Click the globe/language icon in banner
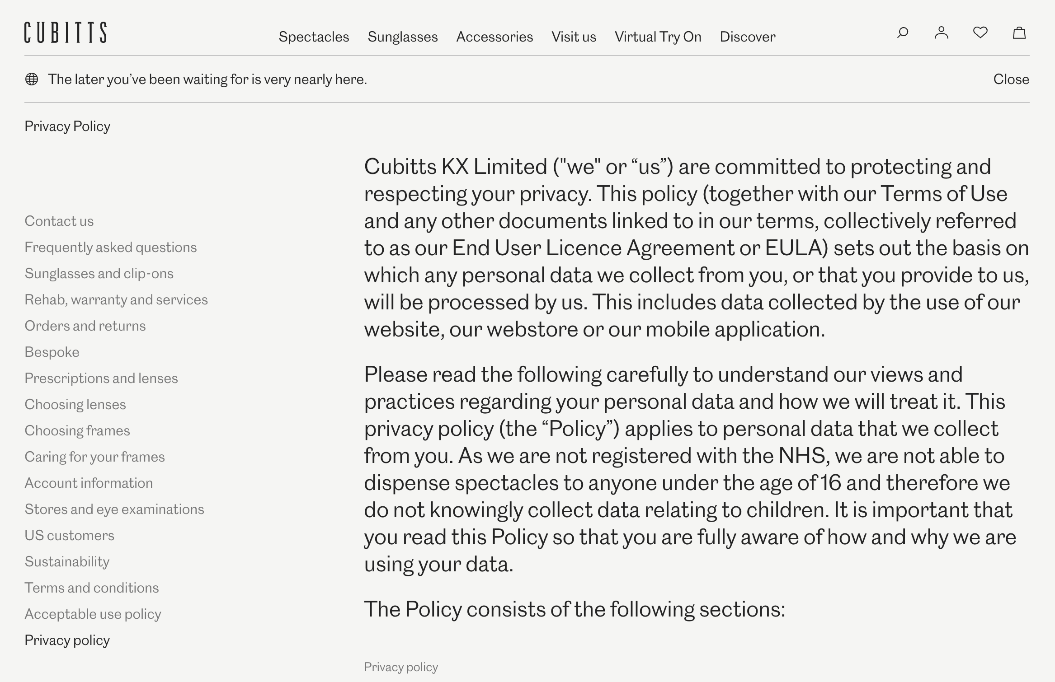The width and height of the screenshot is (1055, 682). point(32,79)
